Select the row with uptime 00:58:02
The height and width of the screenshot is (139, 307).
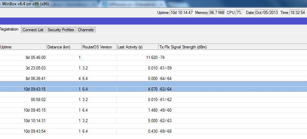[x=154, y=100]
